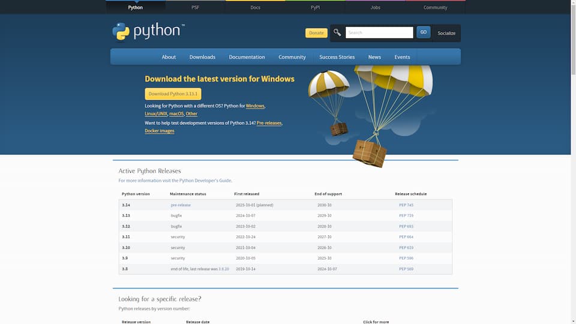Click the magnifying glass search icon
This screenshot has height=324, width=576.
[337, 32]
